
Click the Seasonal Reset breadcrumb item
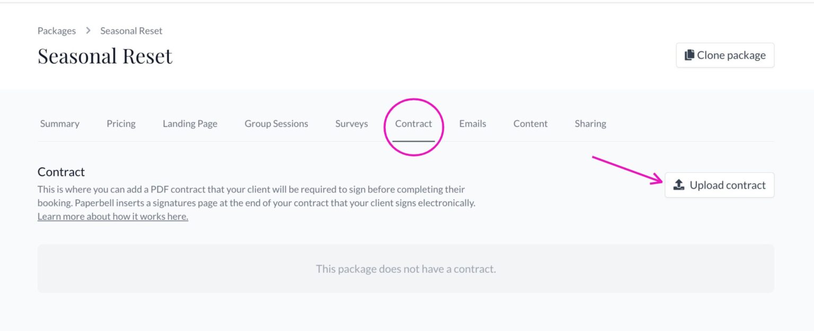click(x=131, y=31)
